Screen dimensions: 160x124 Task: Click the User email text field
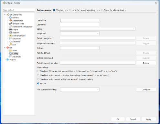[x=80, y=25]
